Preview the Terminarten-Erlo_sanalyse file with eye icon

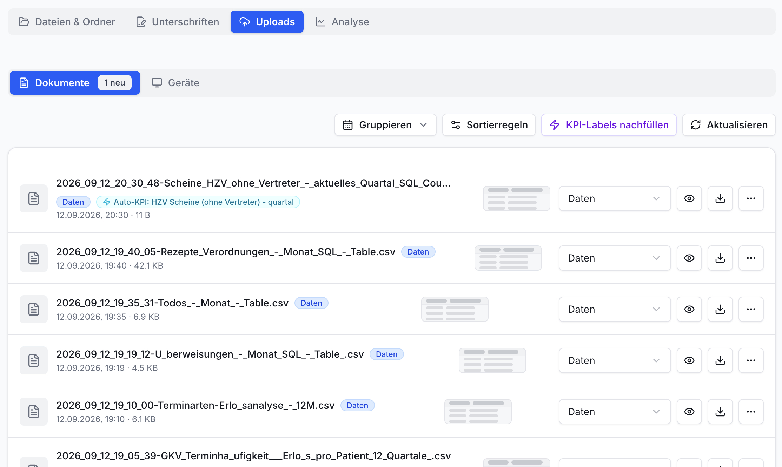689,412
